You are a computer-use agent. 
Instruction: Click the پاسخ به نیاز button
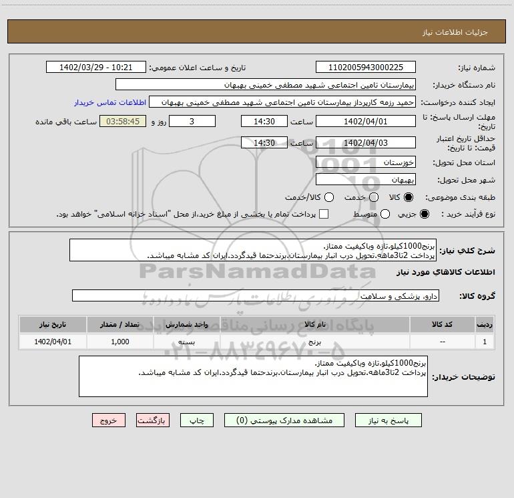click(x=388, y=420)
